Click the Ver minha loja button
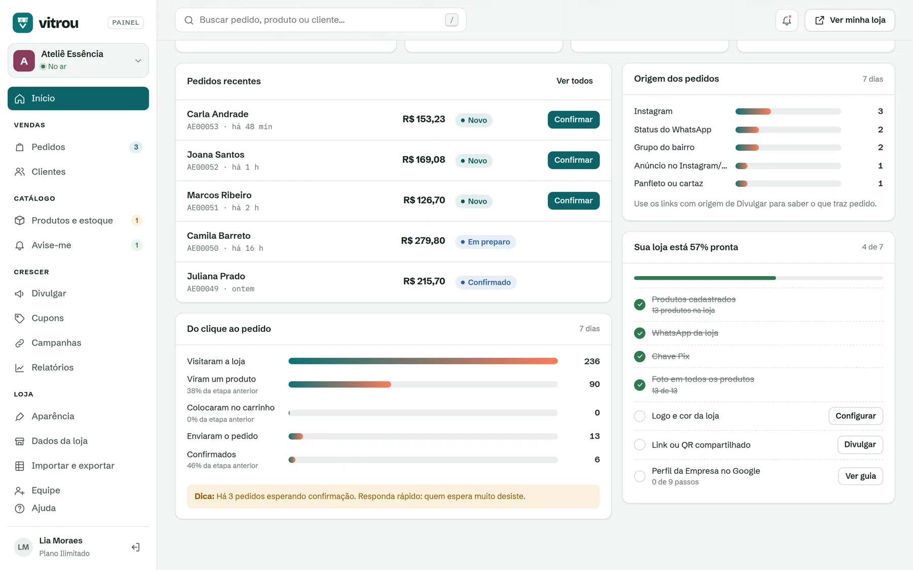Viewport: 913px width, 570px height. [850, 20]
